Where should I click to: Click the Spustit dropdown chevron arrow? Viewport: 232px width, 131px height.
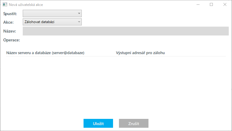point(79,13)
